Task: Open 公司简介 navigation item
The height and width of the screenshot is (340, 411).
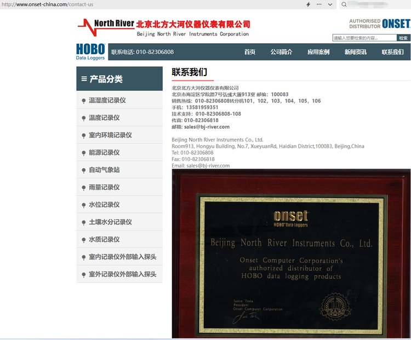Action: 281,52
